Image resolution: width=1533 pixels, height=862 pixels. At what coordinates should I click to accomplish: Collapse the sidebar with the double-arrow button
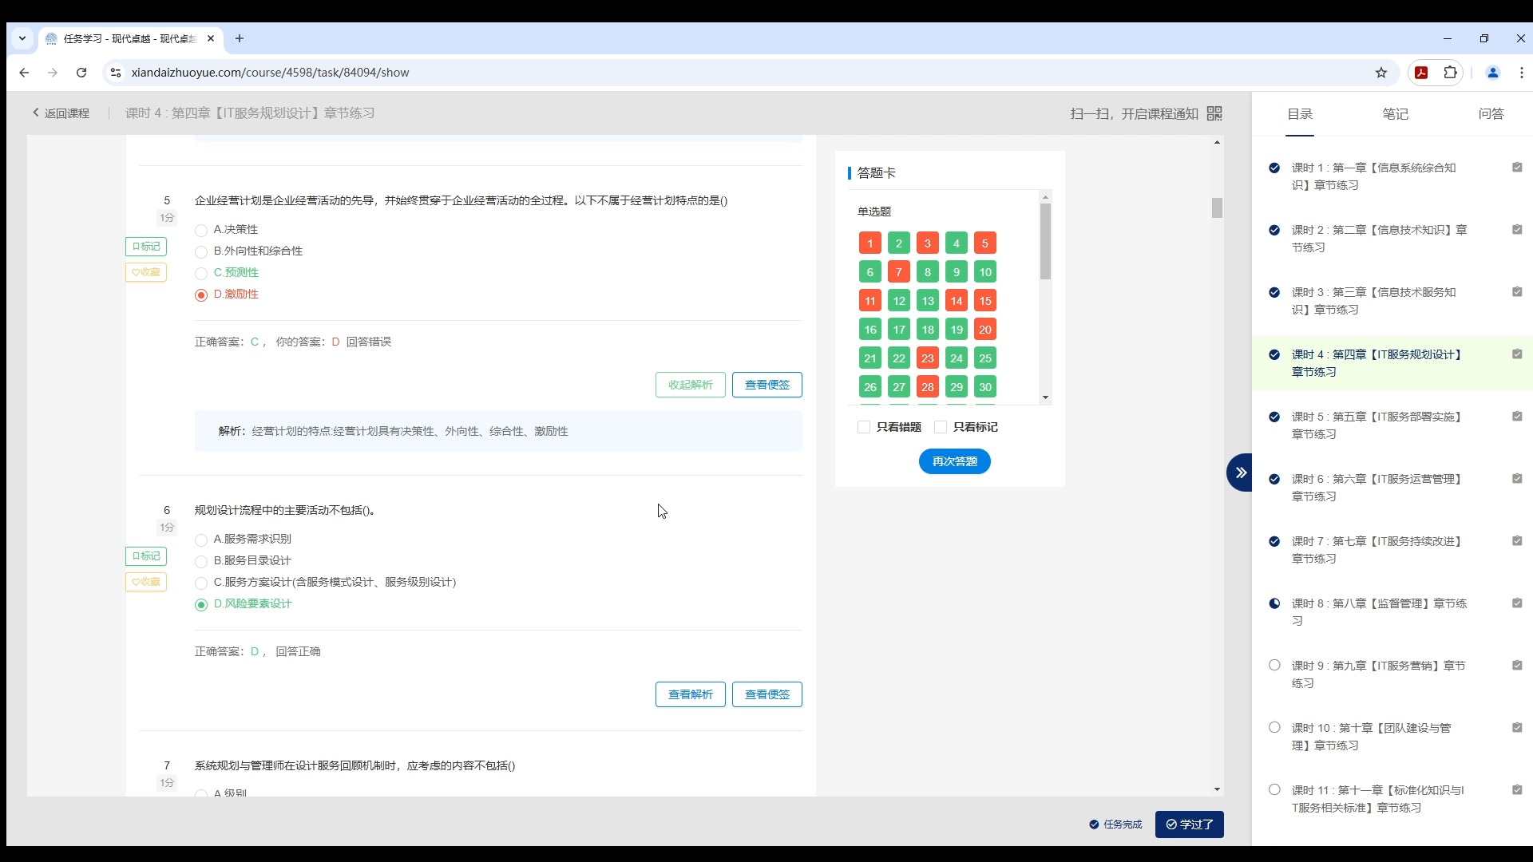coord(1240,473)
